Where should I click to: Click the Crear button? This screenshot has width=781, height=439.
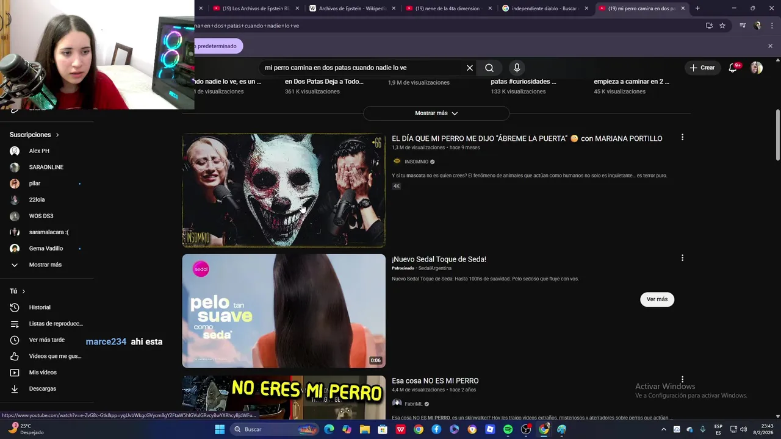[702, 68]
